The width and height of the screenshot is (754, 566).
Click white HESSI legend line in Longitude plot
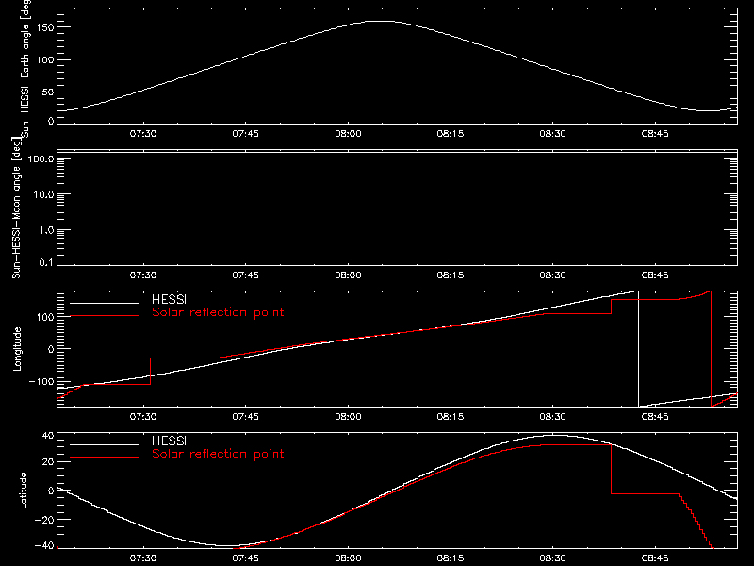point(105,303)
